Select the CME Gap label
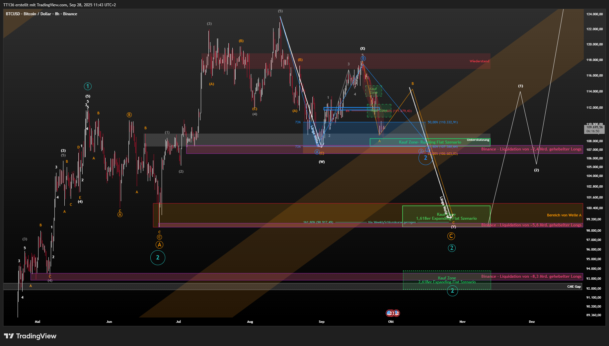Image resolution: width=609 pixels, height=346 pixels. 574,287
